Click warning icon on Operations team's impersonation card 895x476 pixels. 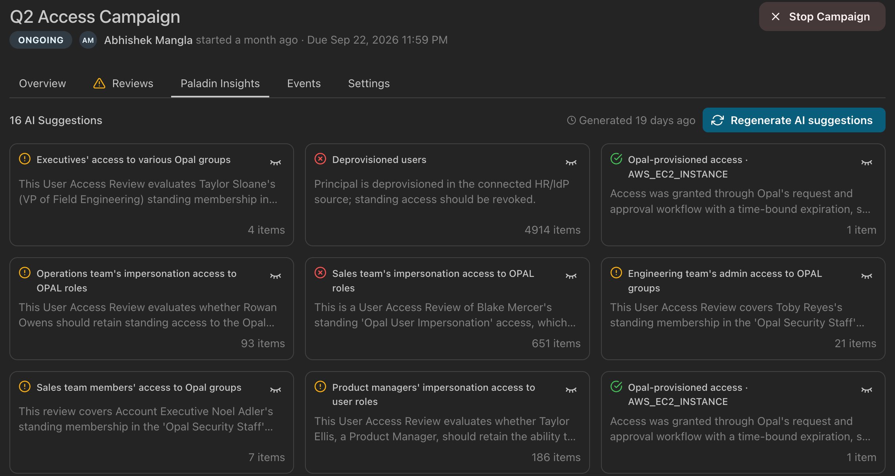(x=25, y=273)
